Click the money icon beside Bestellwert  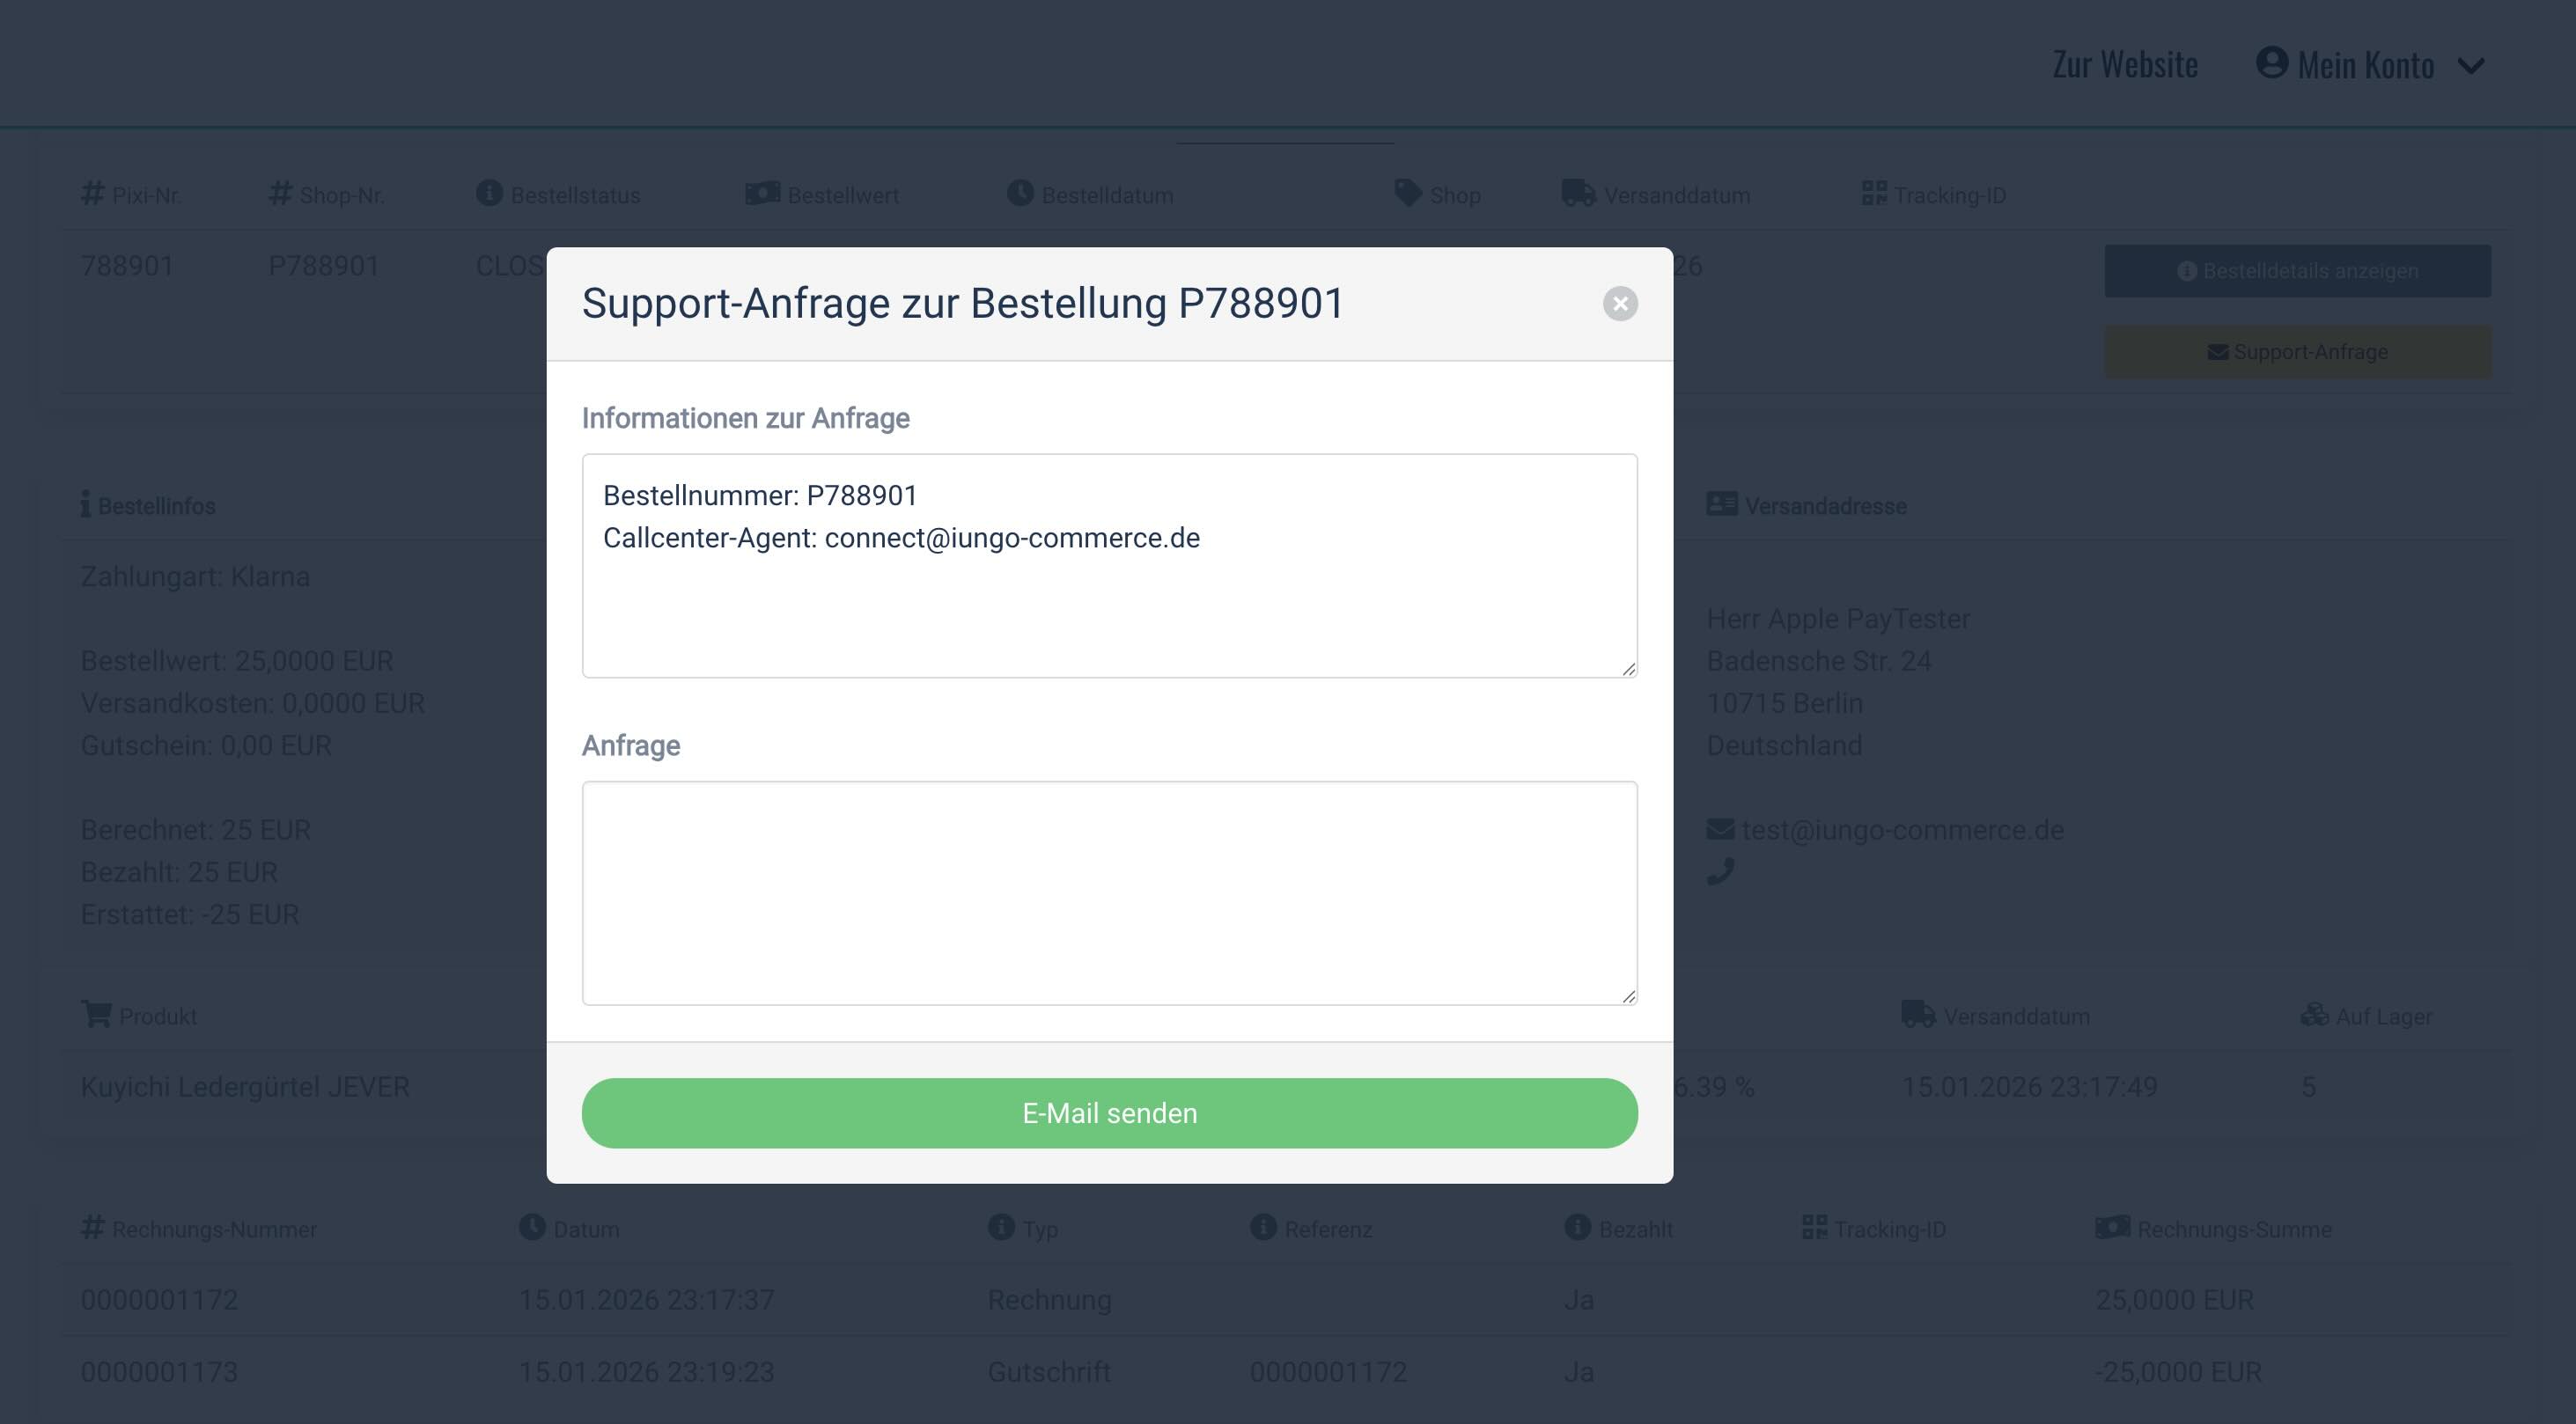pos(763,193)
